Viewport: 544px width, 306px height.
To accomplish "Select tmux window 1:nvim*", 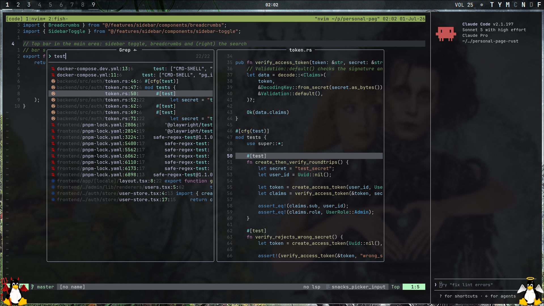I will coord(35,19).
